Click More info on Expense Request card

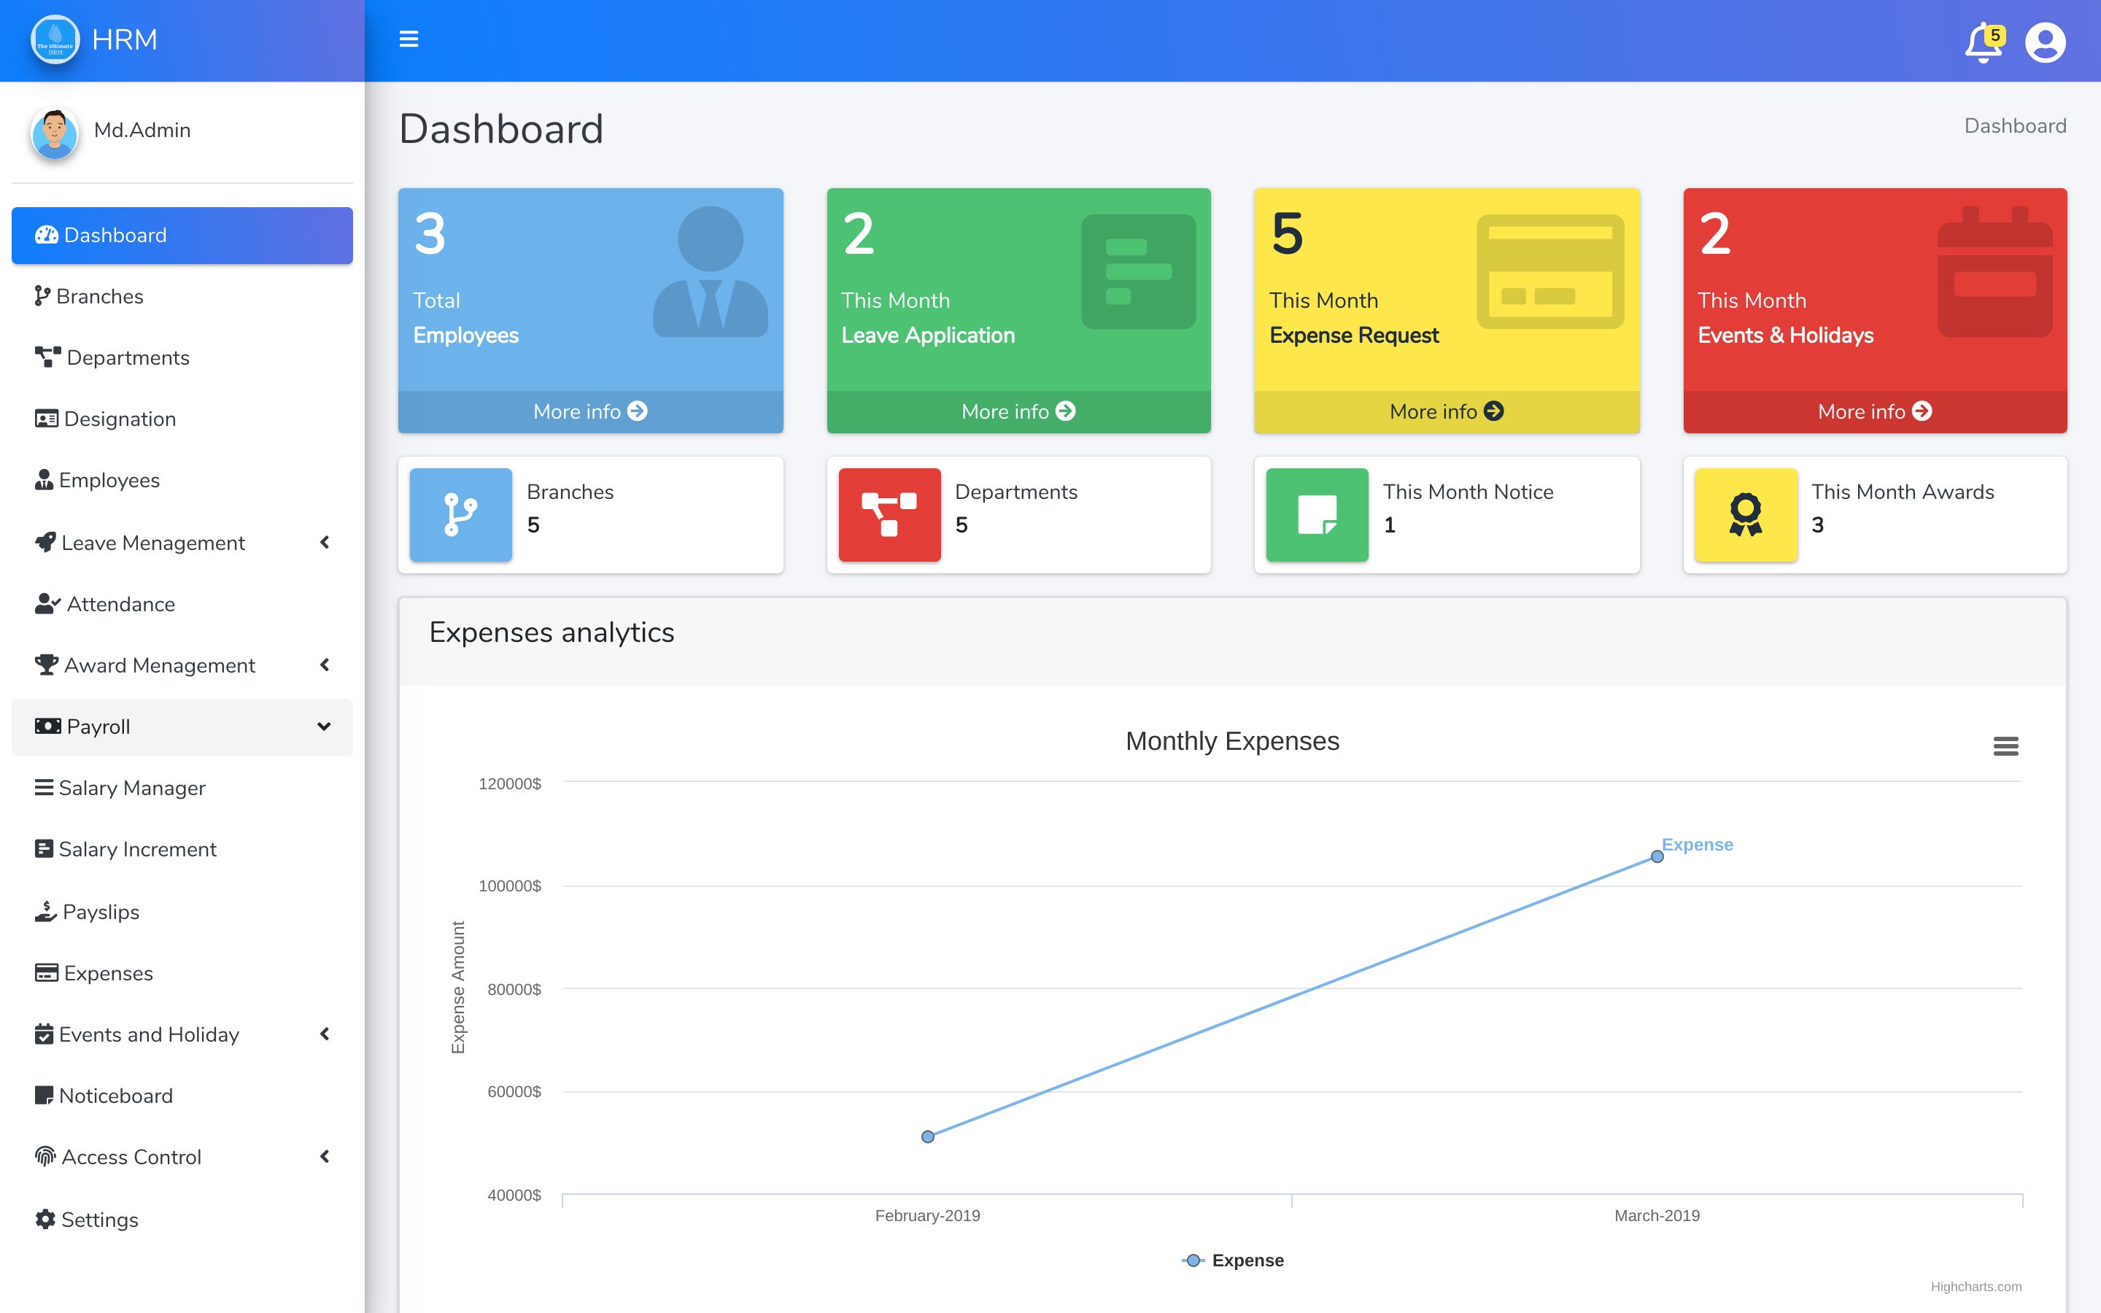[1445, 411]
